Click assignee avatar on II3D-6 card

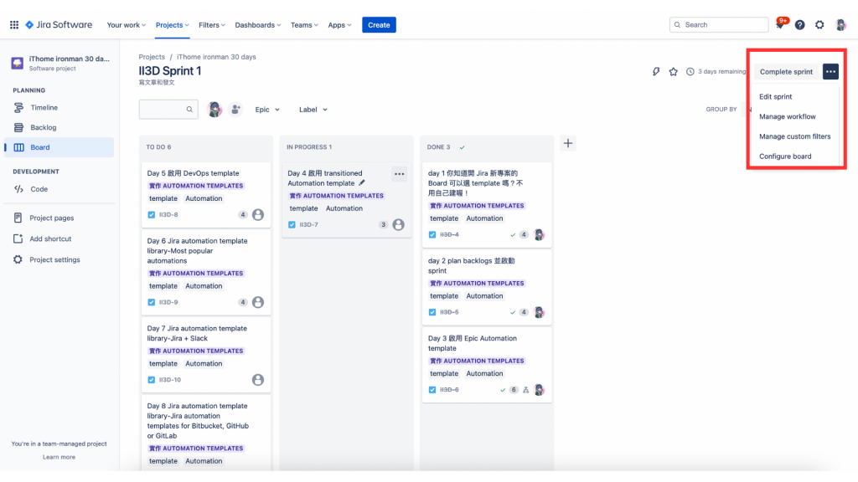[539, 390]
